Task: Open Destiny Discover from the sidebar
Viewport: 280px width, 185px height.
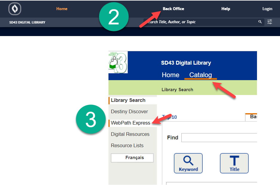Action: pos(129,111)
